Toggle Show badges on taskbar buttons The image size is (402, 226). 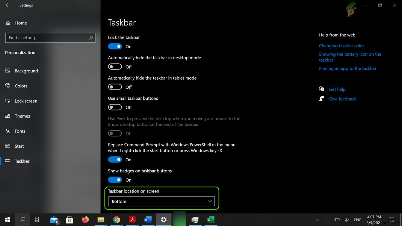coord(115,180)
